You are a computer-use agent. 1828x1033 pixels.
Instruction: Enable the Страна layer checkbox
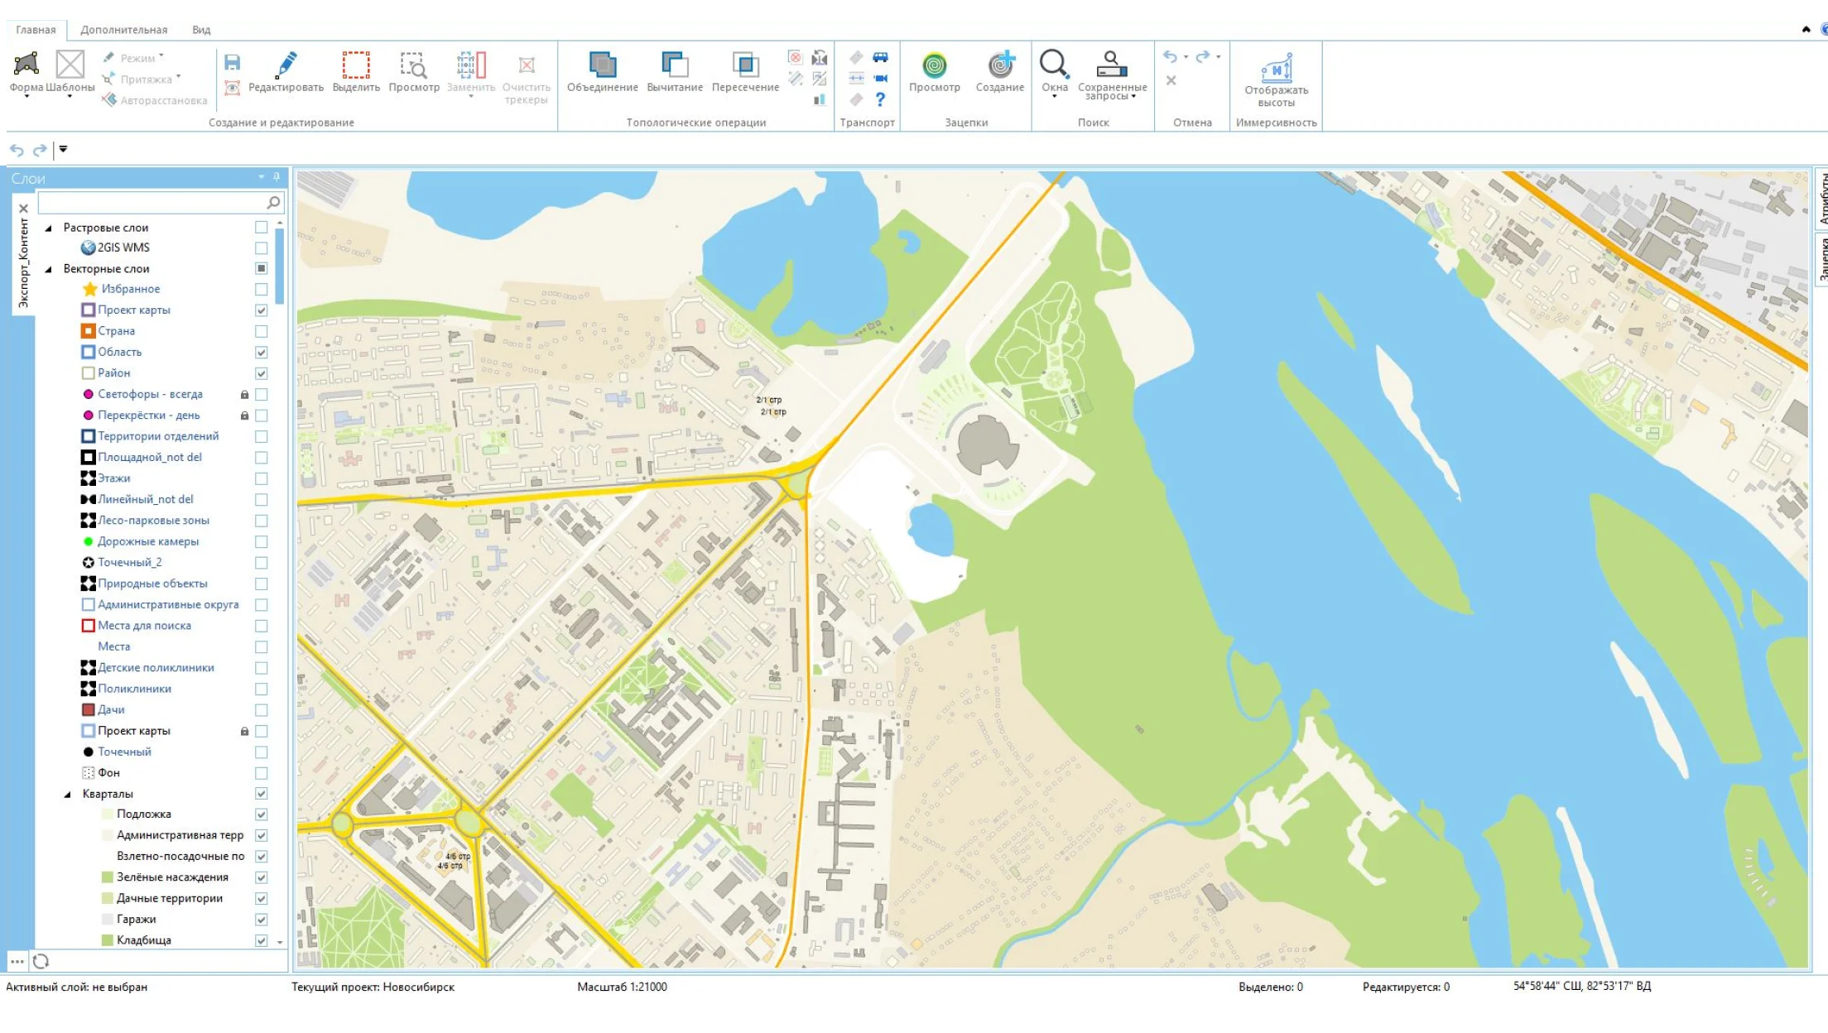(x=262, y=331)
